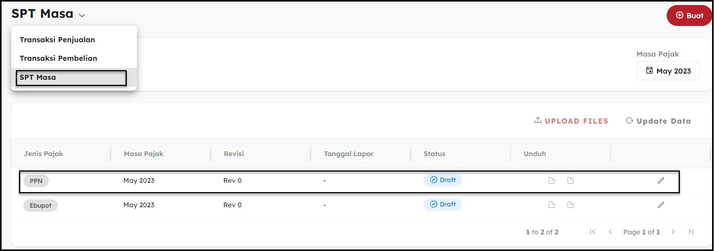Screen dimensions: 714x251
Task: Click the UPLOAD FILES button
Action: 571,121
